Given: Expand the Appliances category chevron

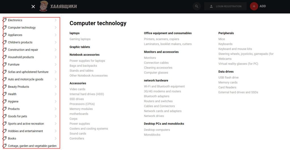Looking at the screenshot, I should 56,35.
